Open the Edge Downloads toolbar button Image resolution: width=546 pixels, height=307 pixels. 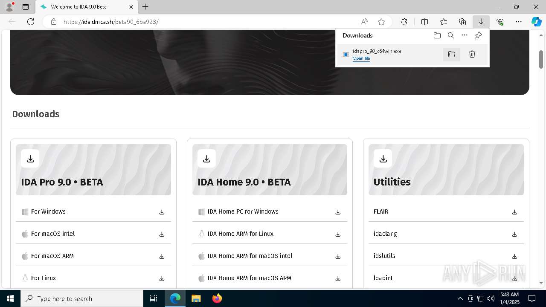point(481,22)
